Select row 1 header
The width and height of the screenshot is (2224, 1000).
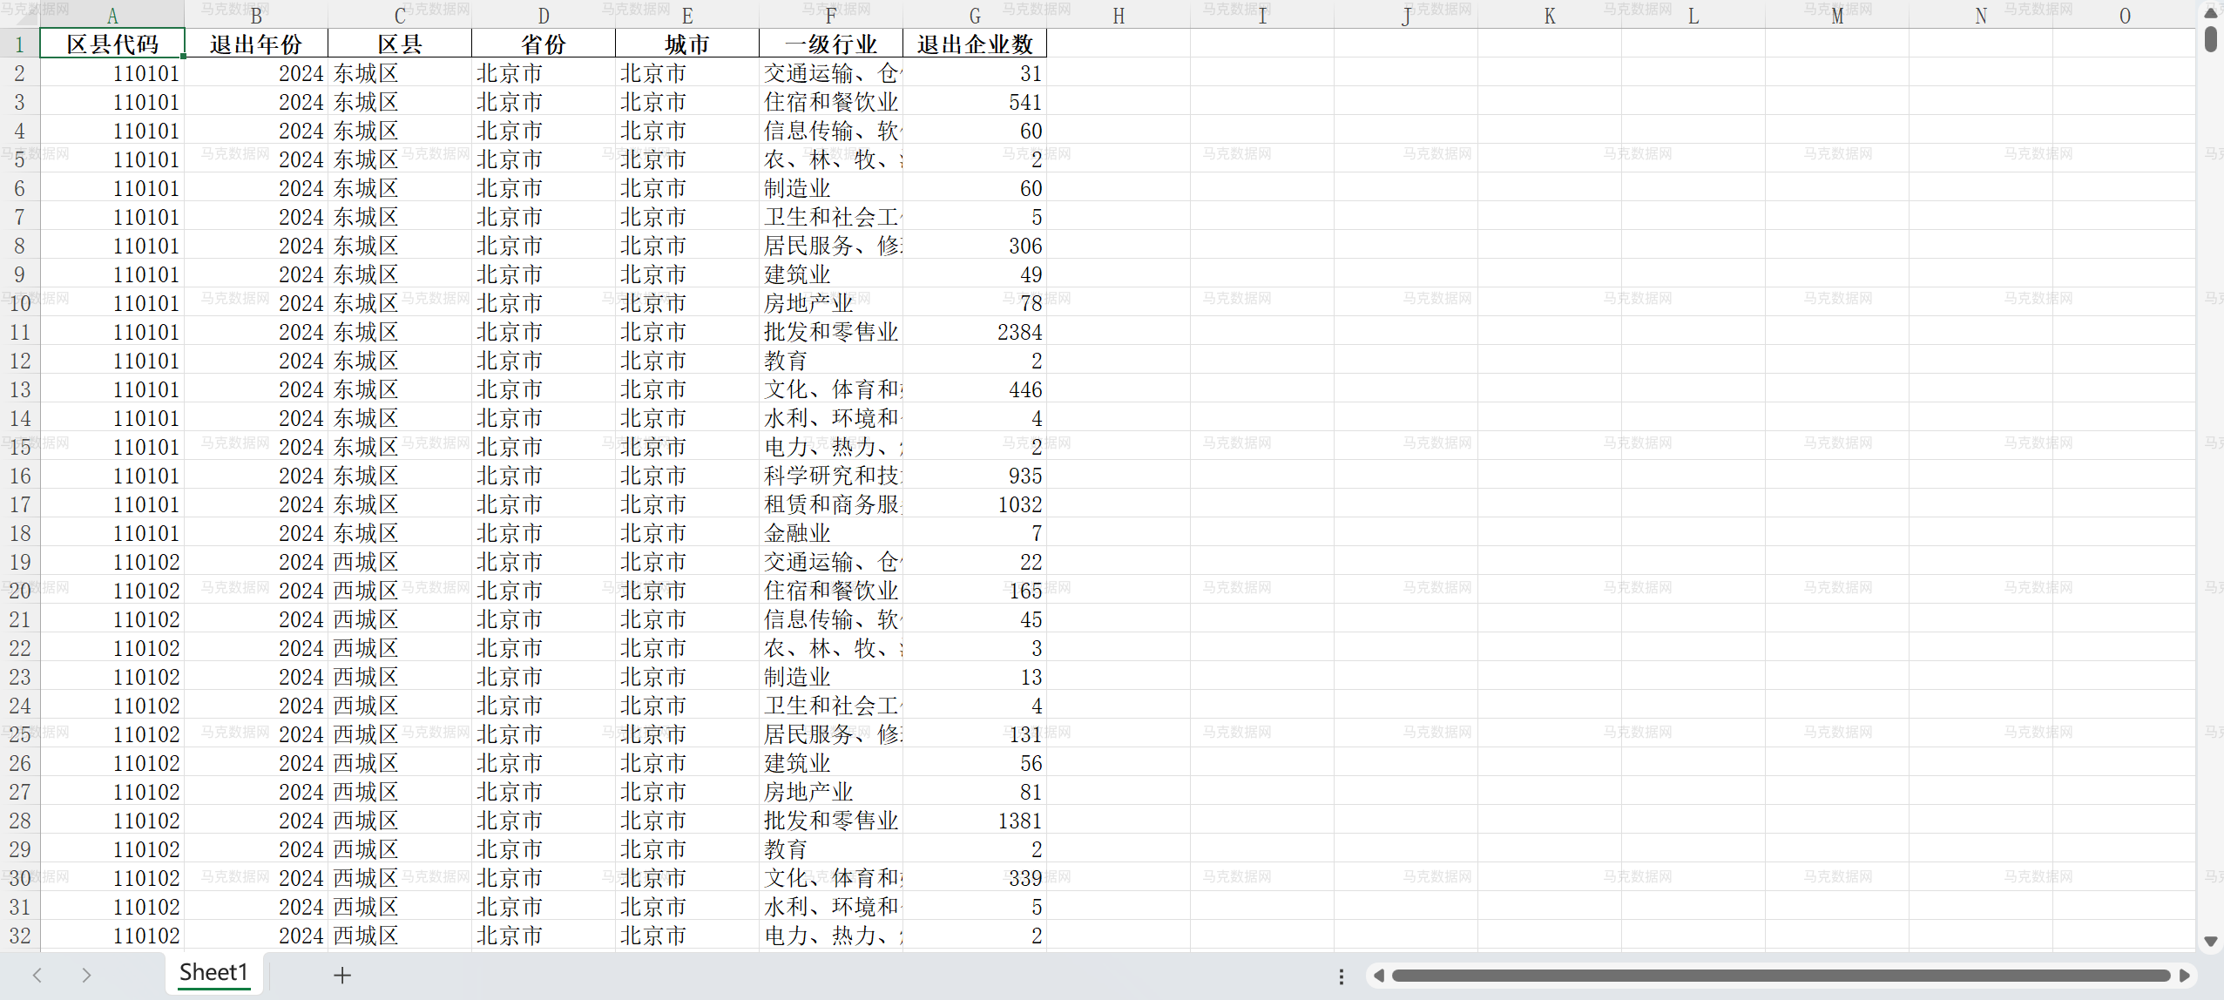18,44
